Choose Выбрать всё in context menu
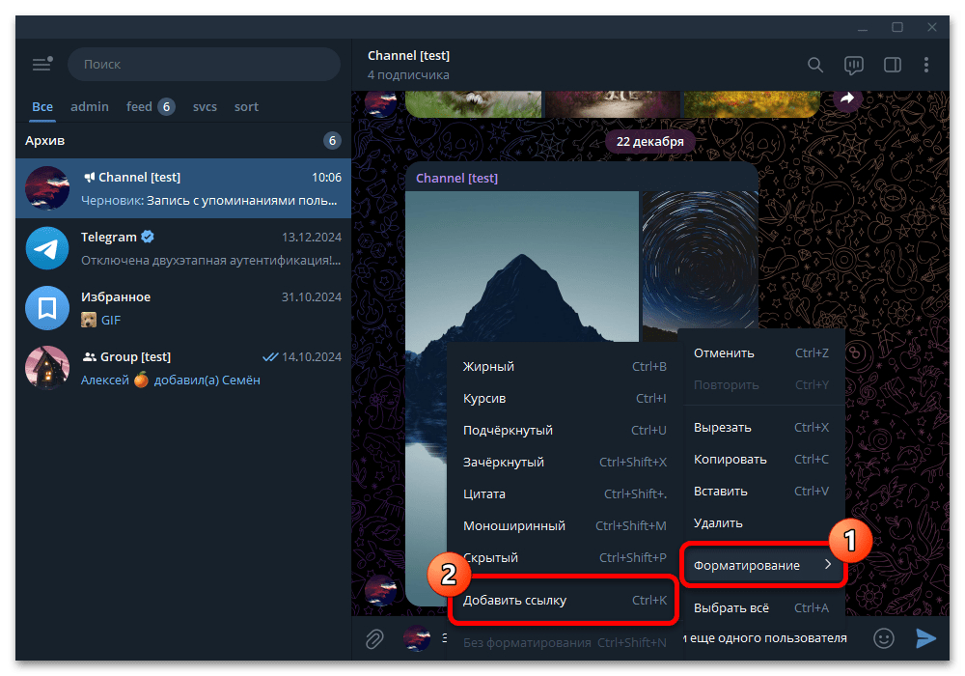Screen dimensions: 965x676 pyautogui.click(x=761, y=607)
